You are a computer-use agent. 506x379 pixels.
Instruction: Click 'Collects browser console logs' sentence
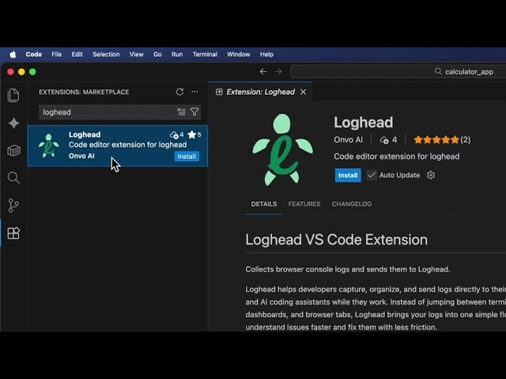pyautogui.click(x=348, y=269)
